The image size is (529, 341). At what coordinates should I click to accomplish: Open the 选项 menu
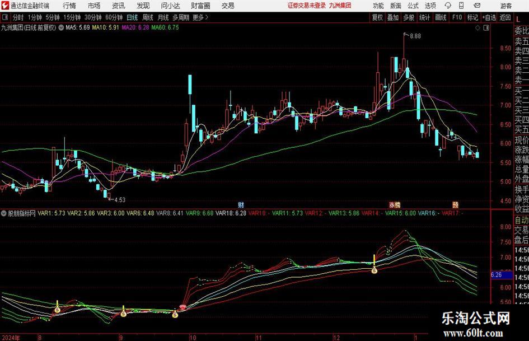(x=430, y=6)
